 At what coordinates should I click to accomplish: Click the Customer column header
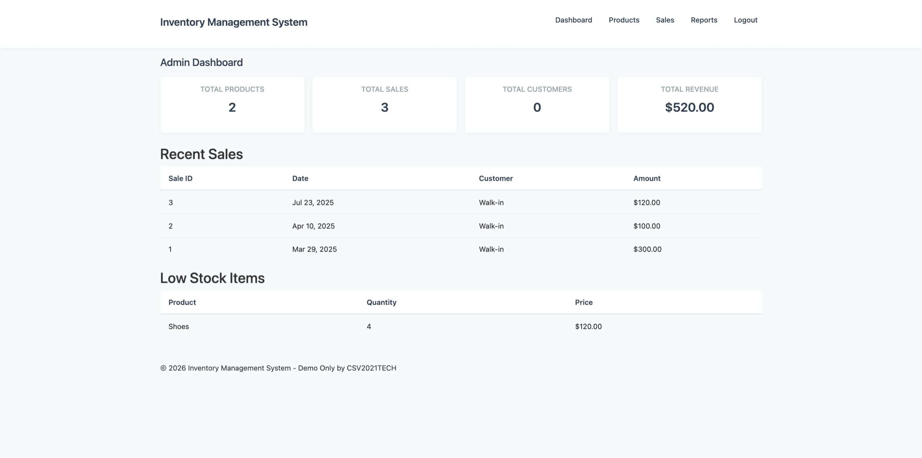(x=496, y=178)
